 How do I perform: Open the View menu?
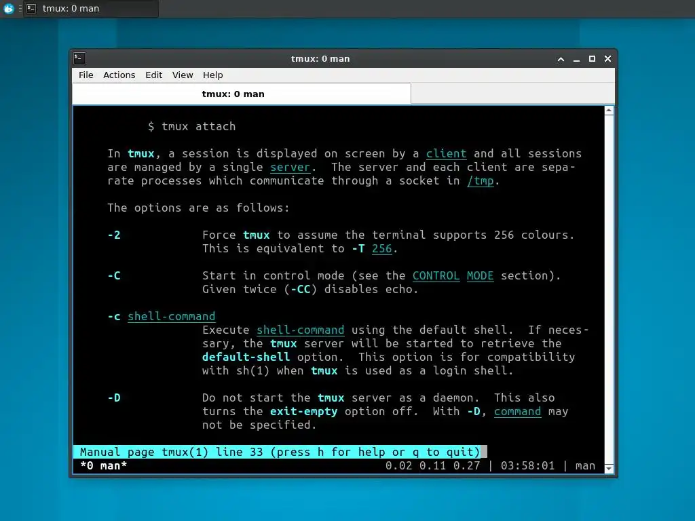pyautogui.click(x=183, y=75)
